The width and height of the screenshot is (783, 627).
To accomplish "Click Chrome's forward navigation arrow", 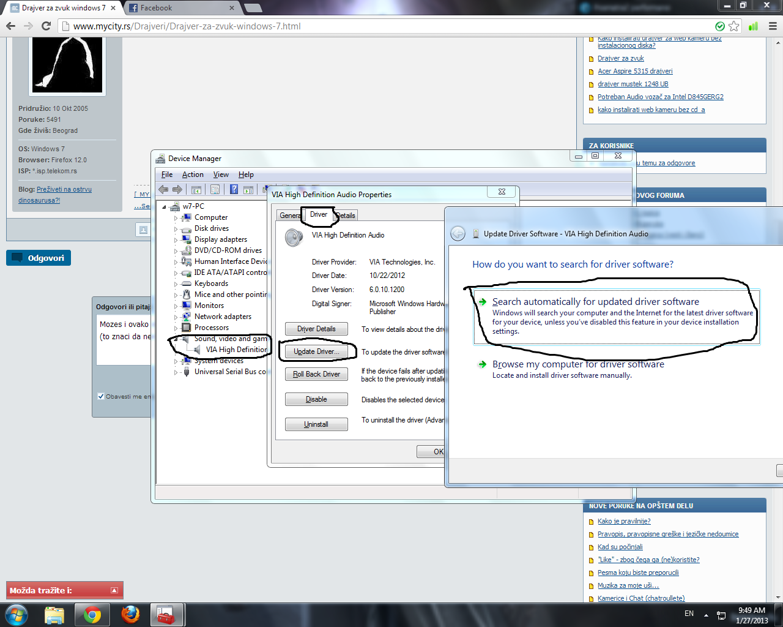I will 28,26.
